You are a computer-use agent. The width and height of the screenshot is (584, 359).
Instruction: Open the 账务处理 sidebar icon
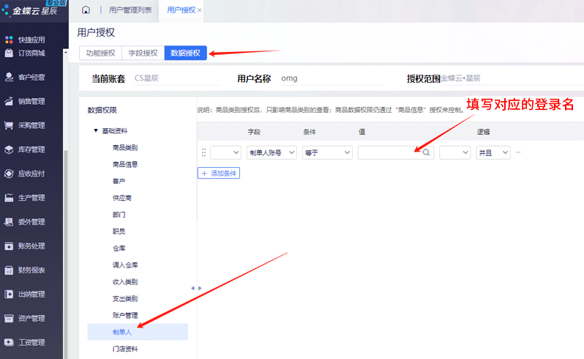9,246
